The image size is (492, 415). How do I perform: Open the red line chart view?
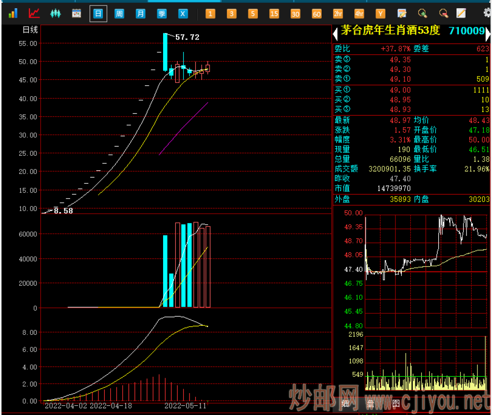point(34,14)
